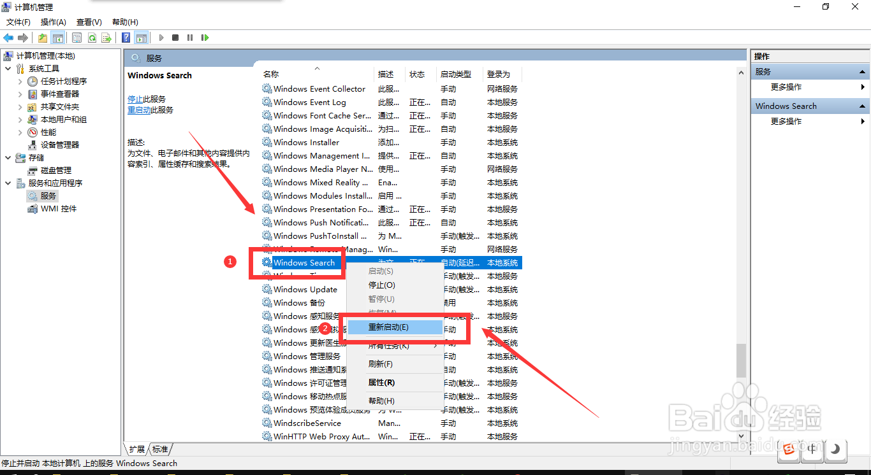Screen dimensions: 871x475
Task: Open the 文件(F) menu
Action: [x=18, y=22]
